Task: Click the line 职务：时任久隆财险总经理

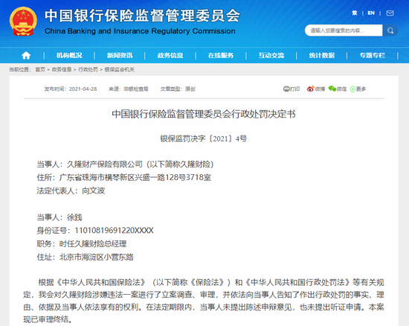Action: [x=82, y=244]
